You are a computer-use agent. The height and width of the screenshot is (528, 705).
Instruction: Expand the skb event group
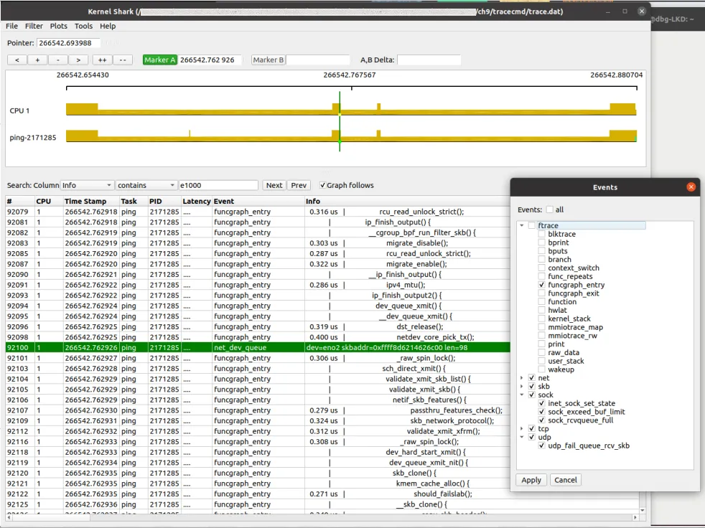[x=521, y=387]
